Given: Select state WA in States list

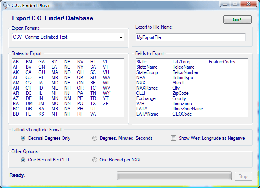Looking at the screenshot, I should pyautogui.click(x=107, y=78).
